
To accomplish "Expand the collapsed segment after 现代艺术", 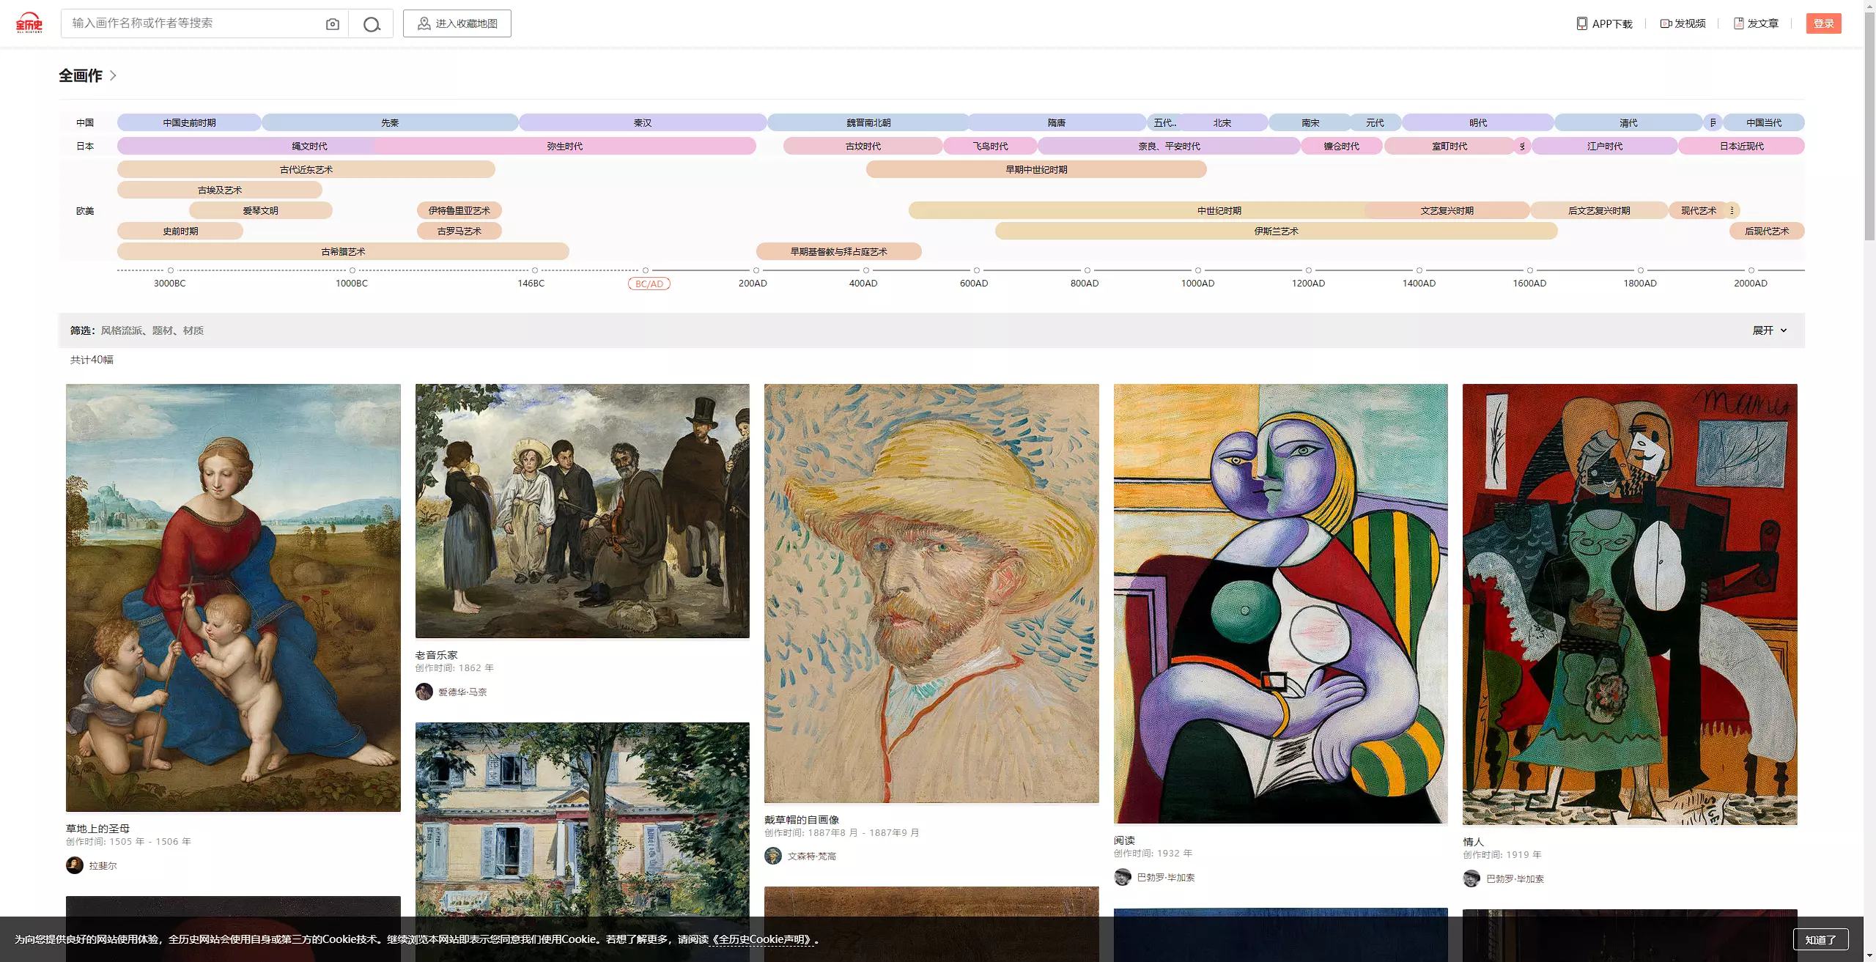I will coord(1732,211).
